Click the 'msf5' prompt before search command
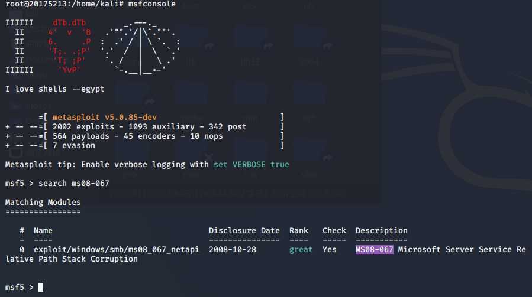 point(15,184)
